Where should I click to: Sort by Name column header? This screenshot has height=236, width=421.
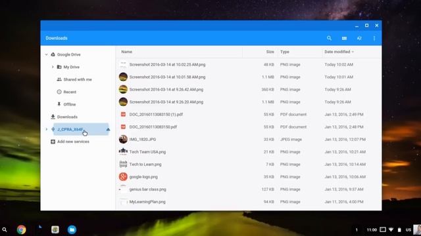126,52
